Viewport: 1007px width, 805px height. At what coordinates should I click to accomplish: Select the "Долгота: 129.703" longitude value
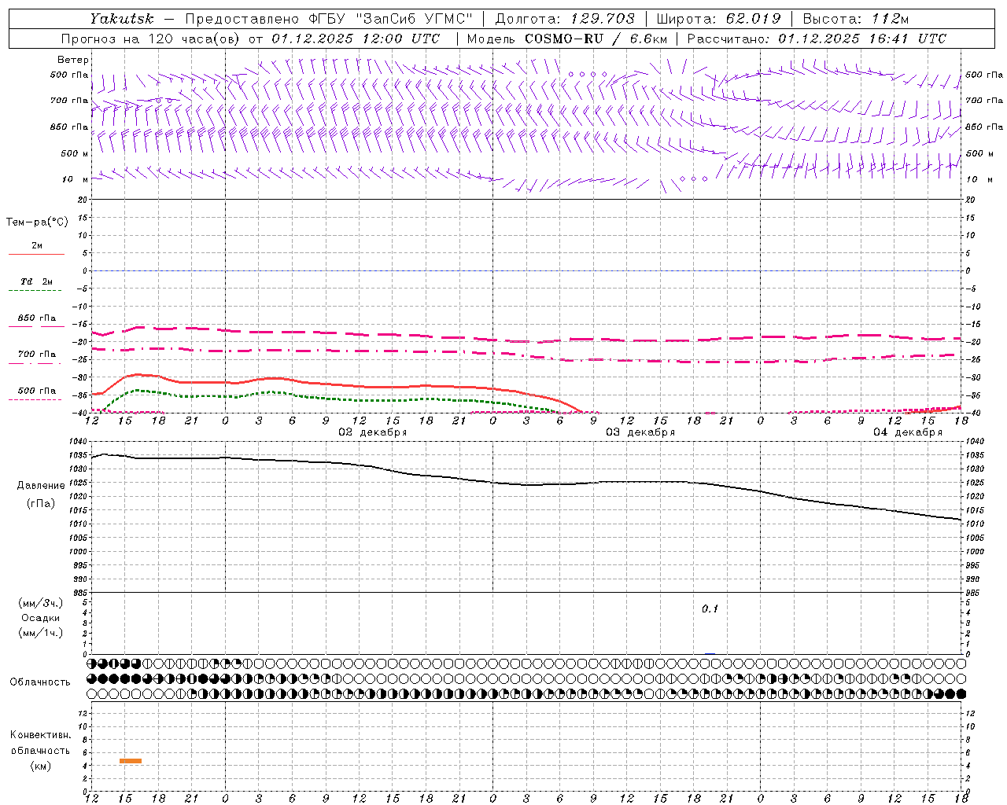tap(565, 18)
